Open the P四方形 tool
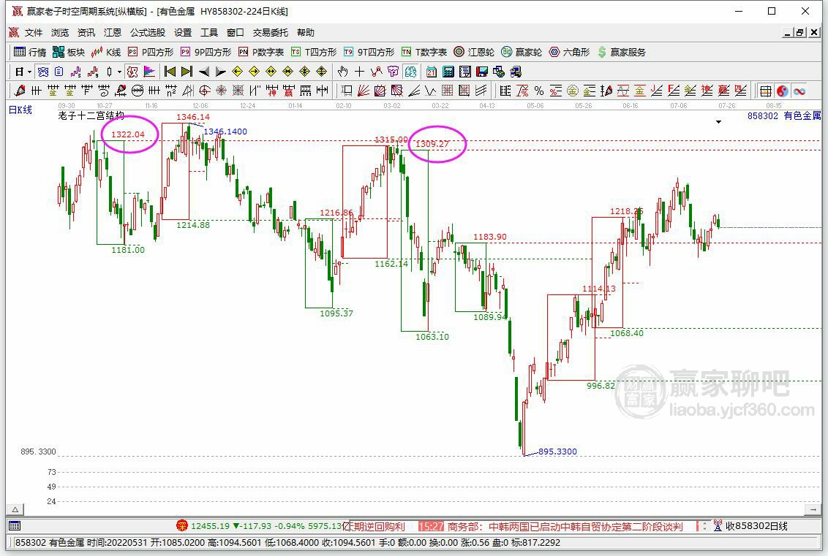Image resolution: width=828 pixels, height=556 pixels. click(x=151, y=52)
